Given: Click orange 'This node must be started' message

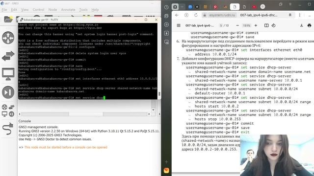Looking at the screenshot, I should [x=66, y=147].
